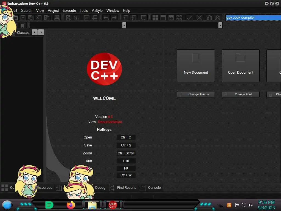Click the Change Font button

pyautogui.click(x=241, y=95)
